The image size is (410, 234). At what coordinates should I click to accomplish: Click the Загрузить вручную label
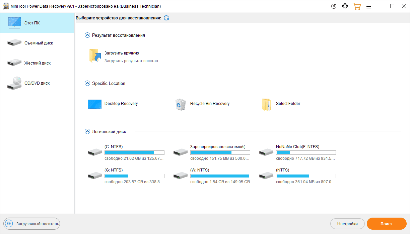122,53
